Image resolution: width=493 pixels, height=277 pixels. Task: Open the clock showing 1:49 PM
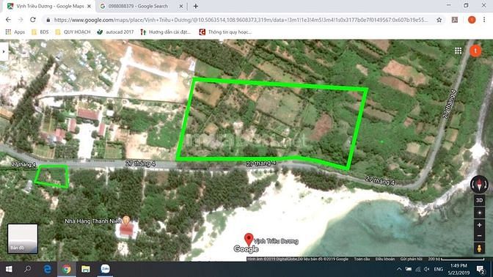click(x=459, y=269)
